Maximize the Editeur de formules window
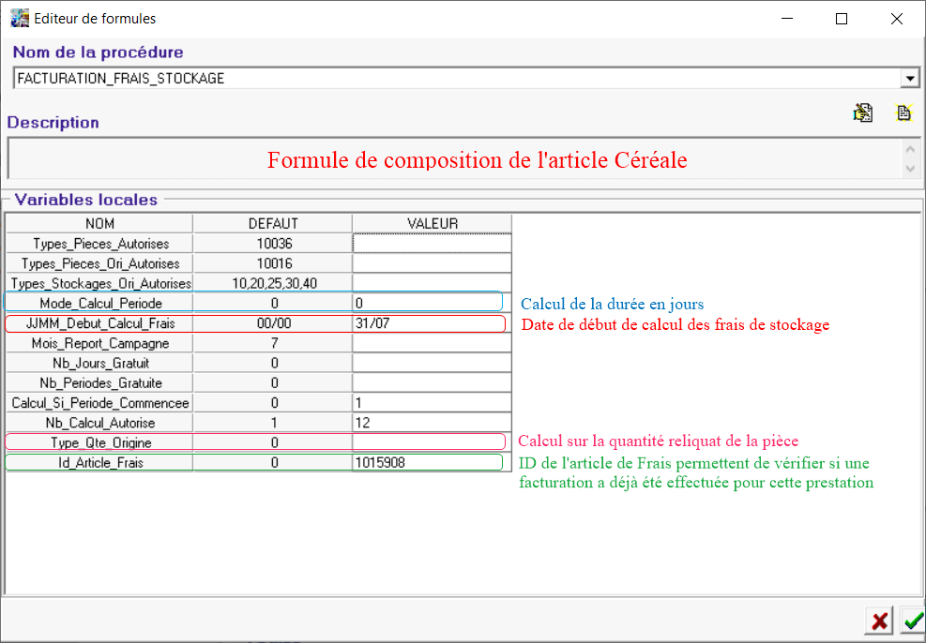 [842, 19]
